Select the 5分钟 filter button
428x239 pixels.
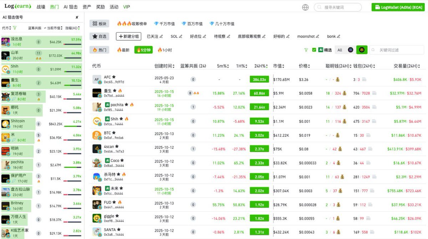coord(143,50)
